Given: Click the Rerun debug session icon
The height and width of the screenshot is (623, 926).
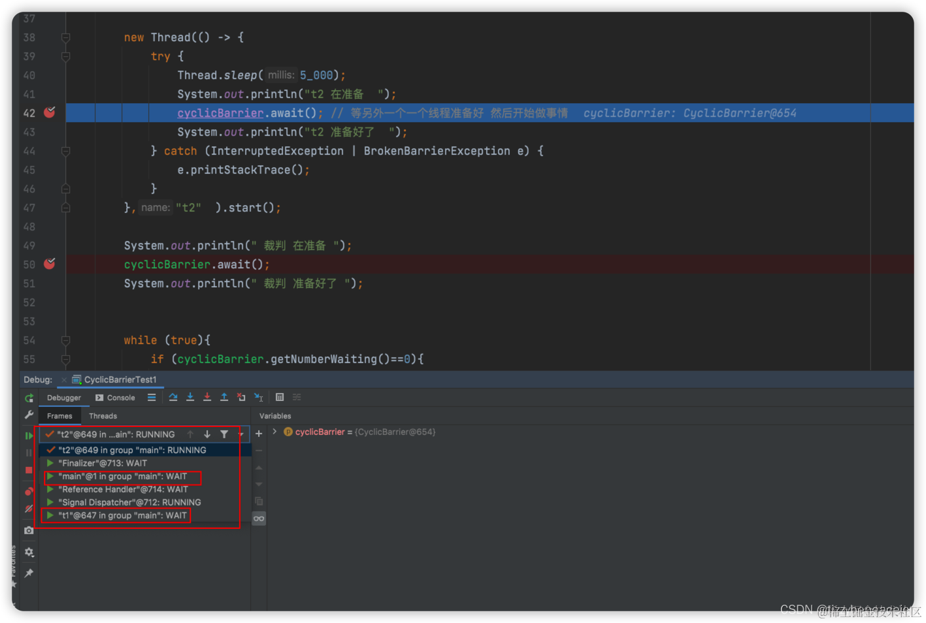Looking at the screenshot, I should point(29,398).
